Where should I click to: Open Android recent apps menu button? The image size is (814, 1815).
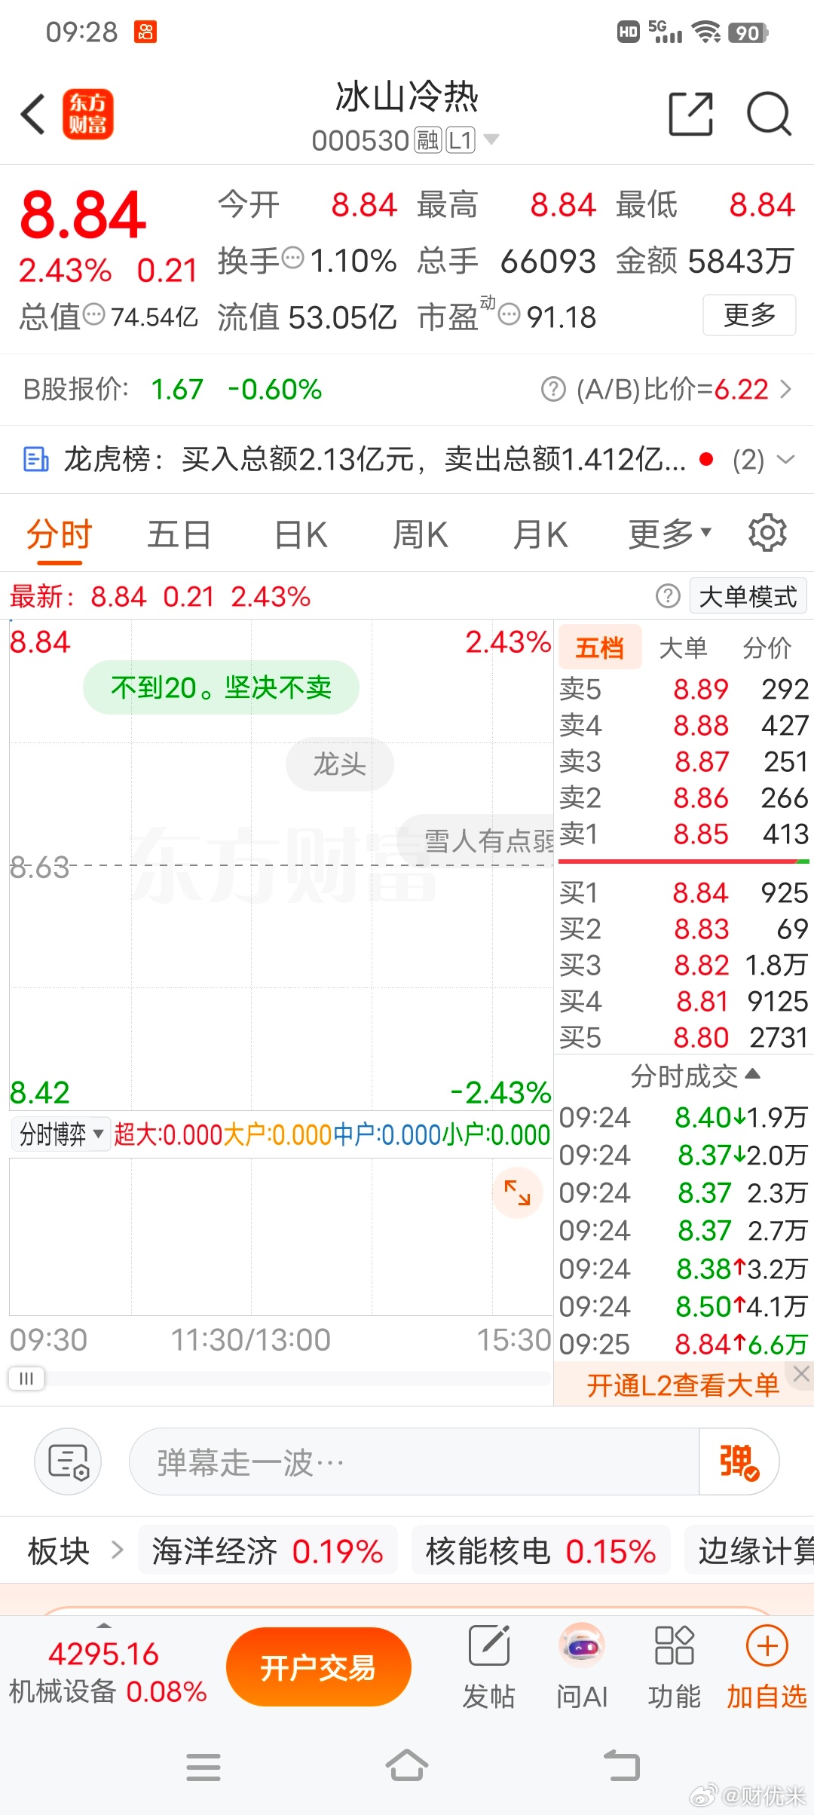(203, 1766)
